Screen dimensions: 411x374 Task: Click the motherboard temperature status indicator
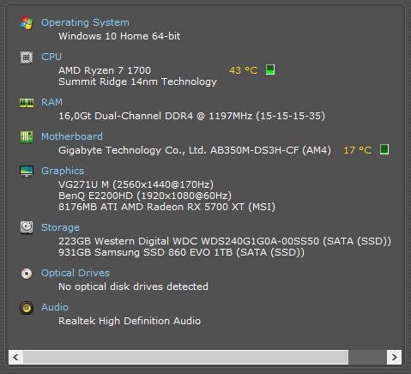[x=384, y=149]
